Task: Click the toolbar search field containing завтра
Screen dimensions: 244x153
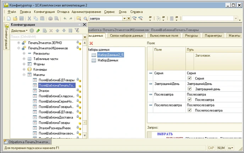Action: (106, 19)
